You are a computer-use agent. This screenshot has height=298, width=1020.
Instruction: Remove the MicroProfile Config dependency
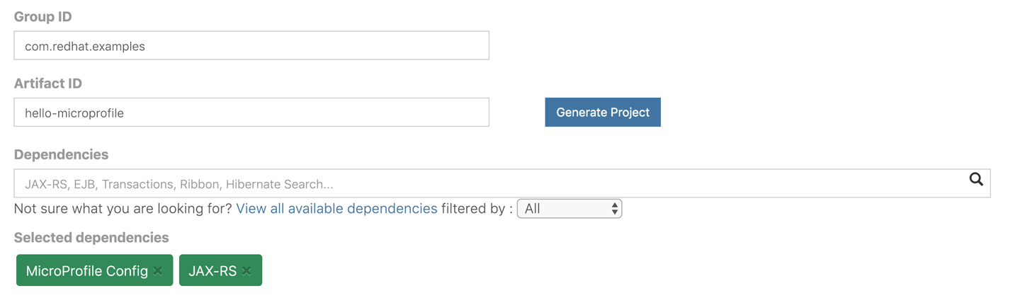[158, 271]
